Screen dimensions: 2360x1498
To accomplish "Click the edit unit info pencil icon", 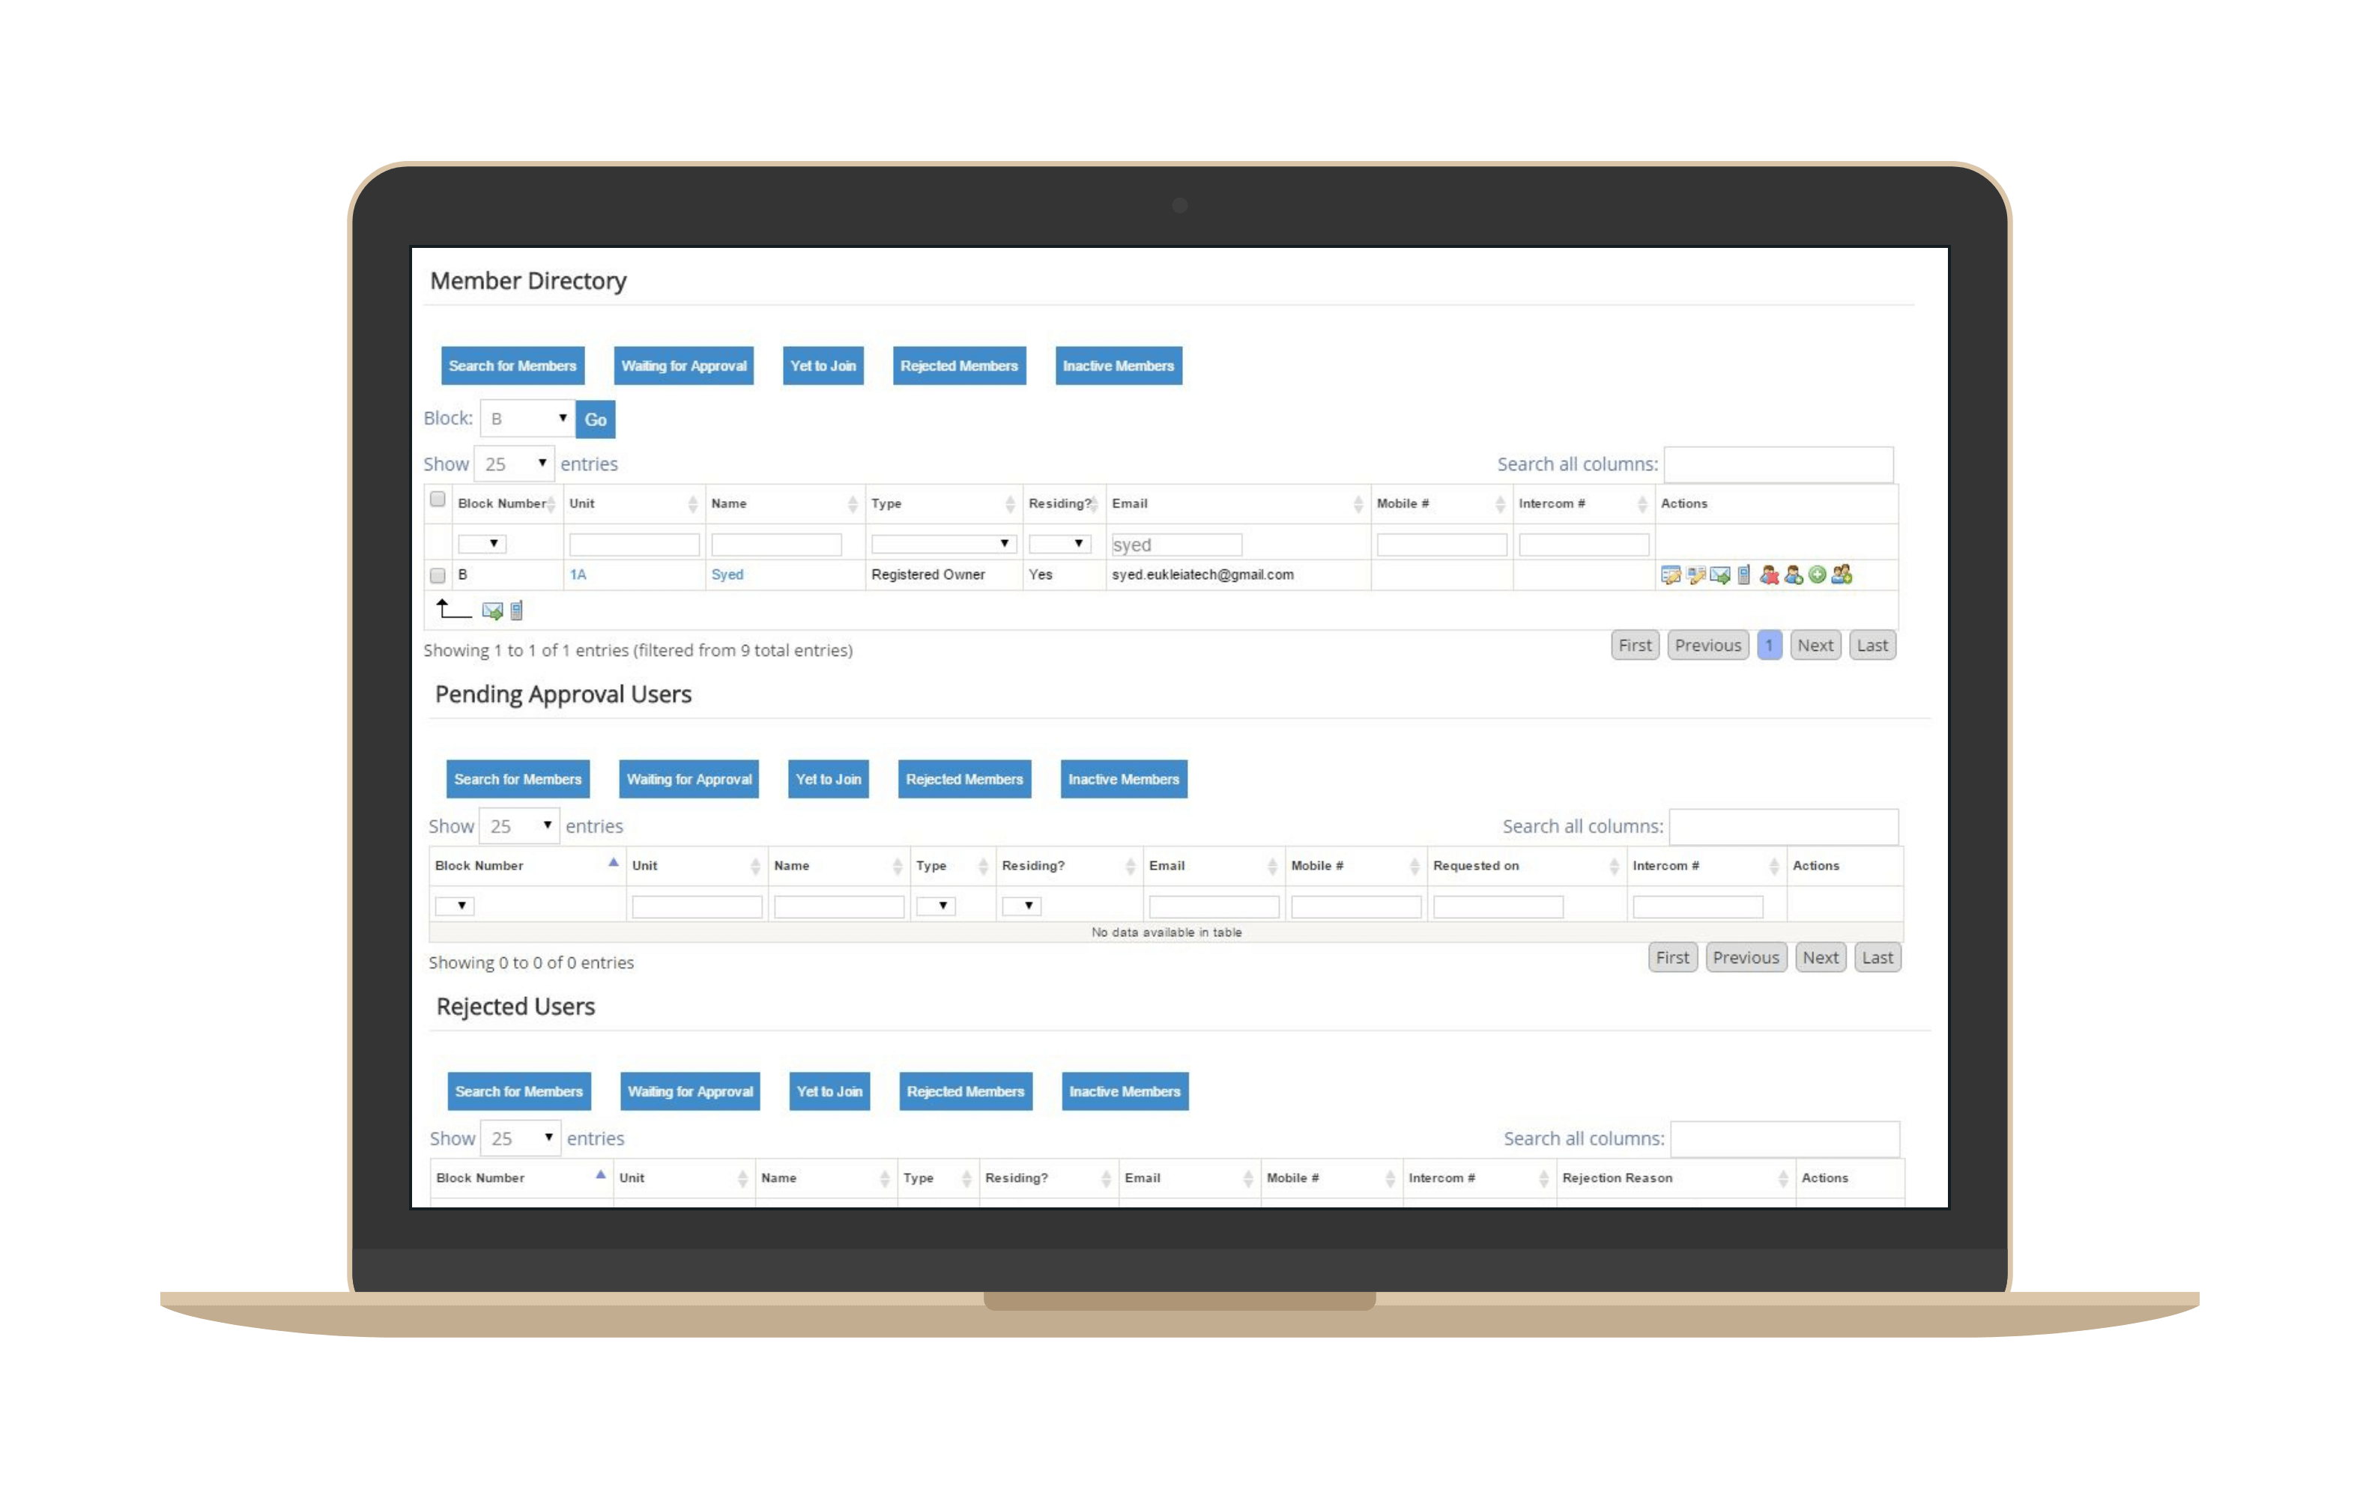I will click(x=1695, y=575).
